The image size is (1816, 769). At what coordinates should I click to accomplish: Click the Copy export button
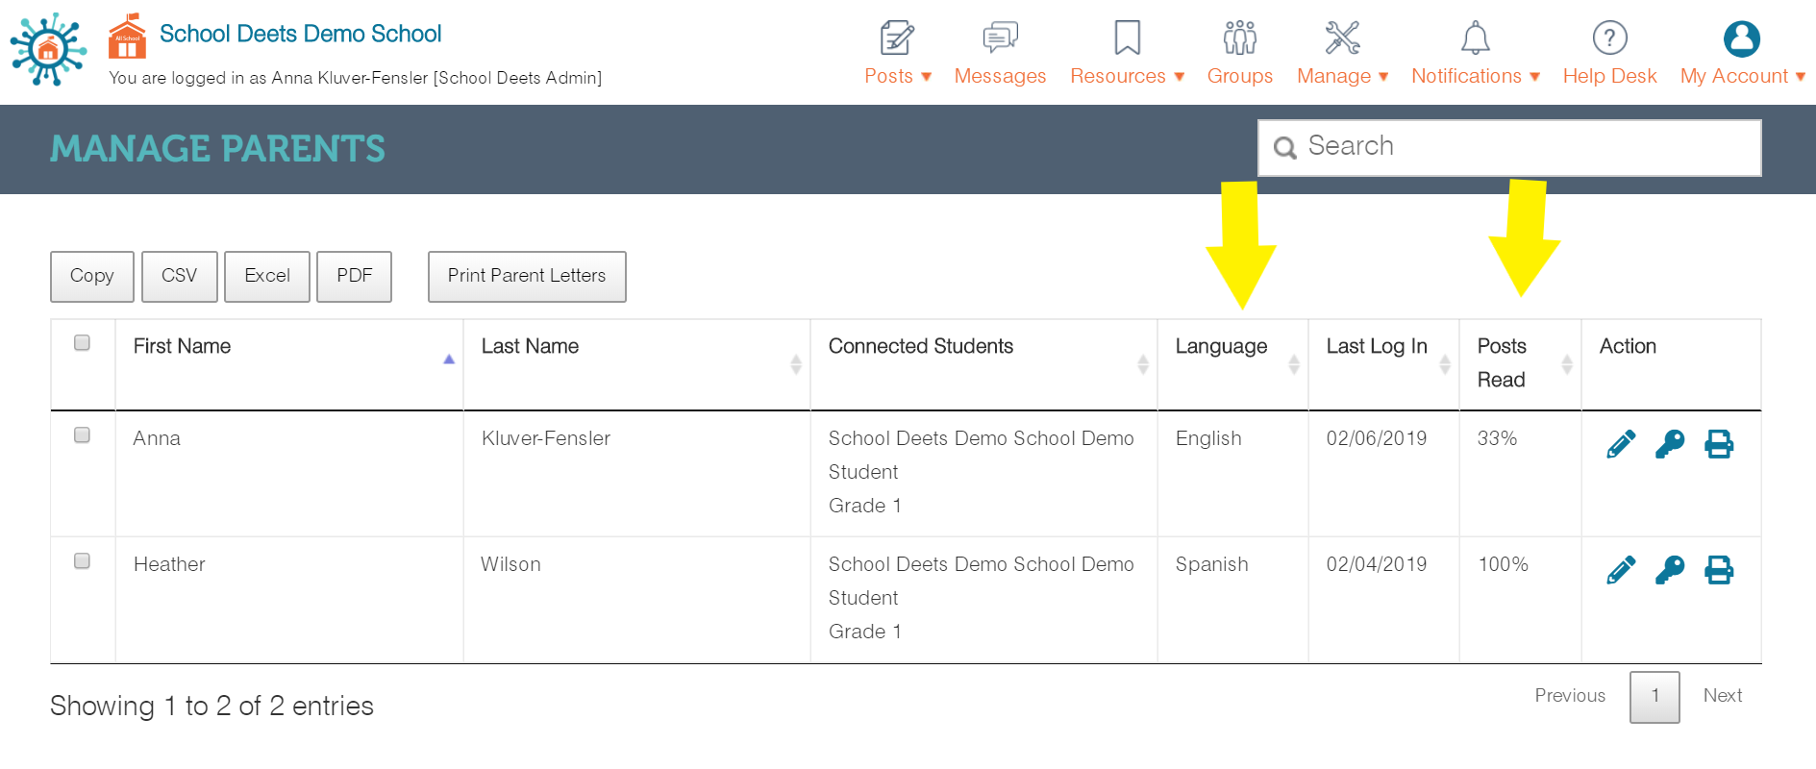point(92,277)
